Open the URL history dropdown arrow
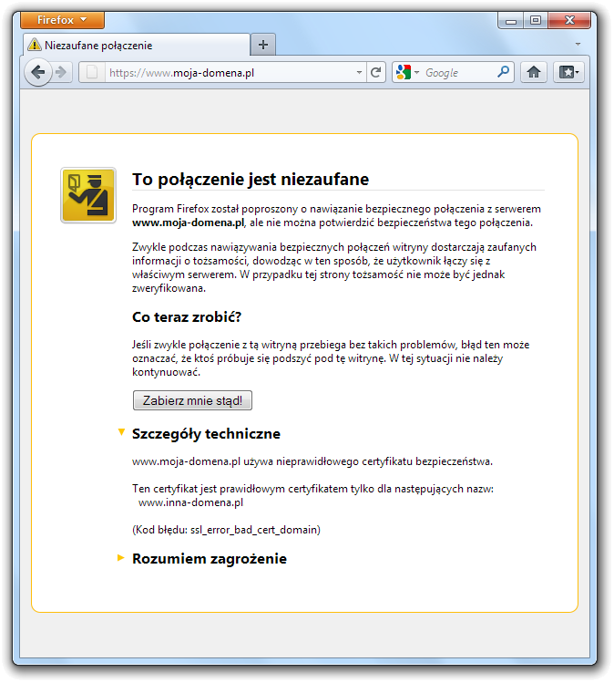Screen dimensions: 614x683 [x=359, y=72]
